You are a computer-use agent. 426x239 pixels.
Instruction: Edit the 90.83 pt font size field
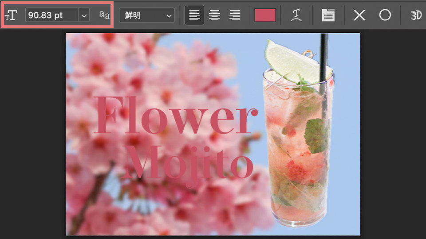coord(51,15)
